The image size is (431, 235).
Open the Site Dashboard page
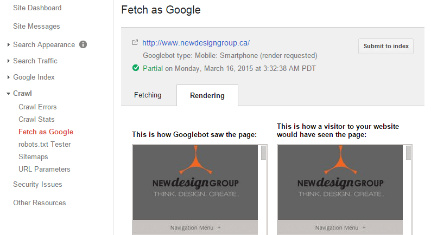tap(37, 8)
